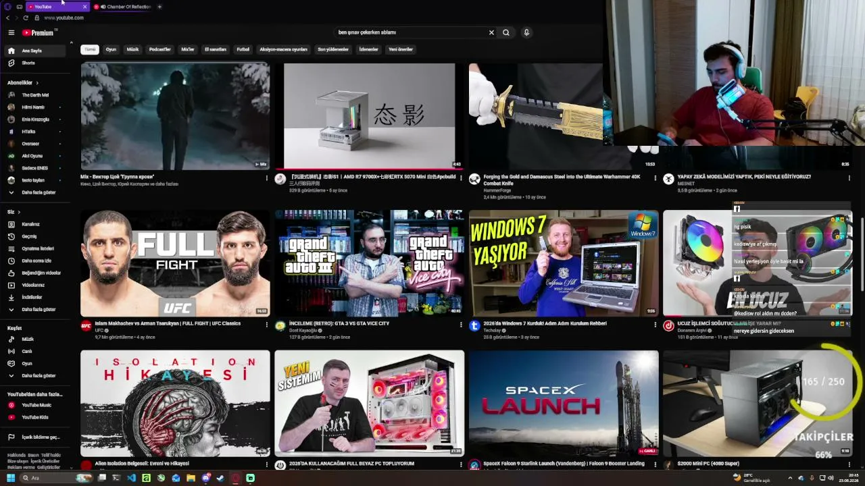Clear the search box text

pos(491,32)
